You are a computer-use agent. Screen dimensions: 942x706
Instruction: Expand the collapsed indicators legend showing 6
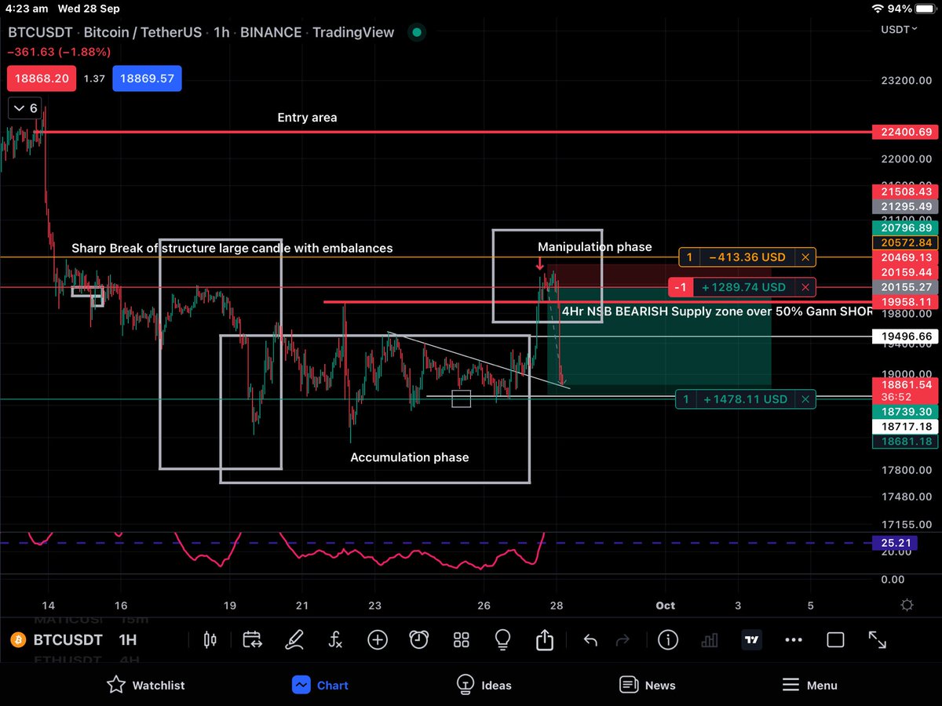(24, 108)
